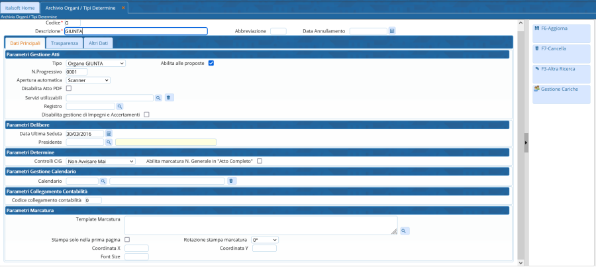Check Stampa solo nella prima pagina
The width and height of the screenshot is (596, 267).
127,239
